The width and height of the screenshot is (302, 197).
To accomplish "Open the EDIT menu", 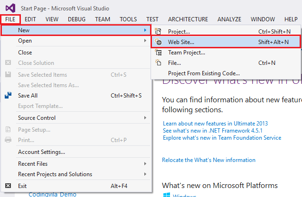I will 30,19.
